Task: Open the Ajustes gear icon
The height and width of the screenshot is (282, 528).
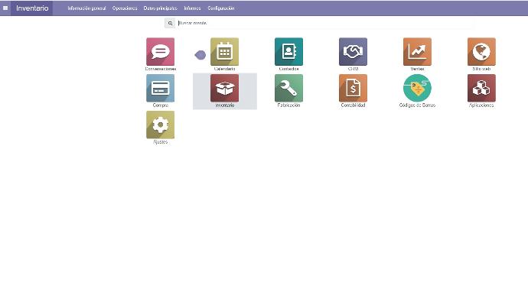Action: (160, 125)
